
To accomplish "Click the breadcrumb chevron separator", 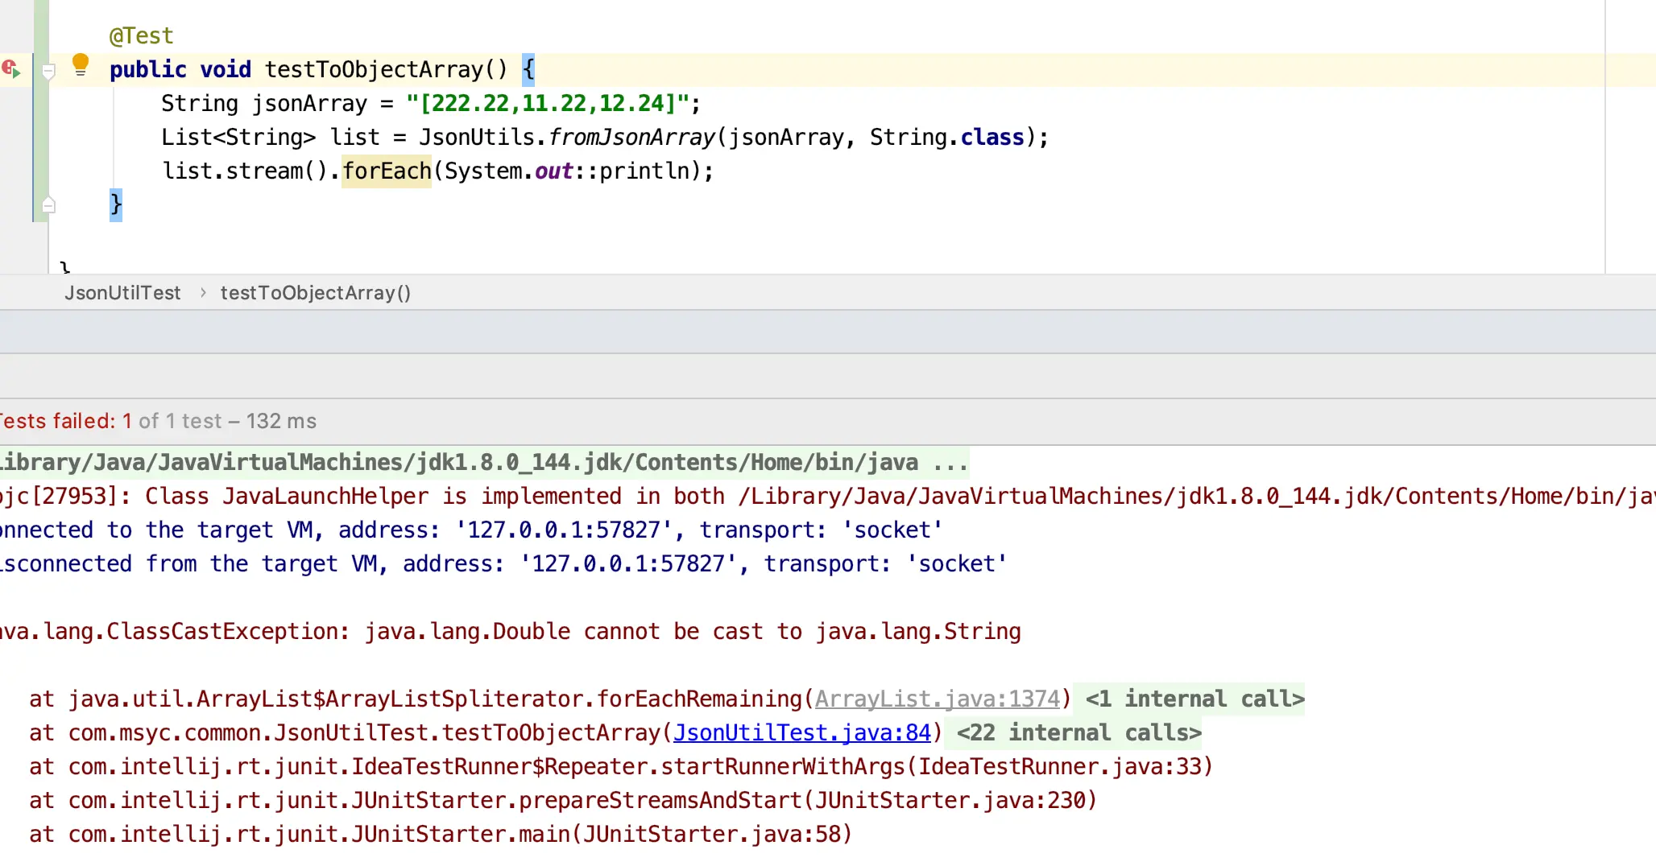I will click(x=202, y=293).
